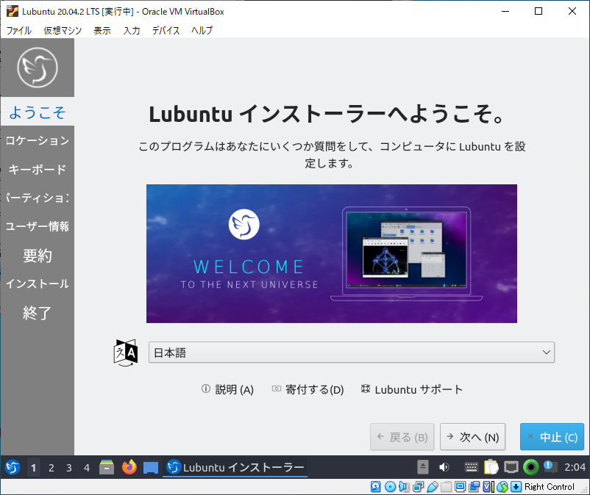Open the デバイス menu
This screenshot has width=590, height=495.
click(x=166, y=30)
